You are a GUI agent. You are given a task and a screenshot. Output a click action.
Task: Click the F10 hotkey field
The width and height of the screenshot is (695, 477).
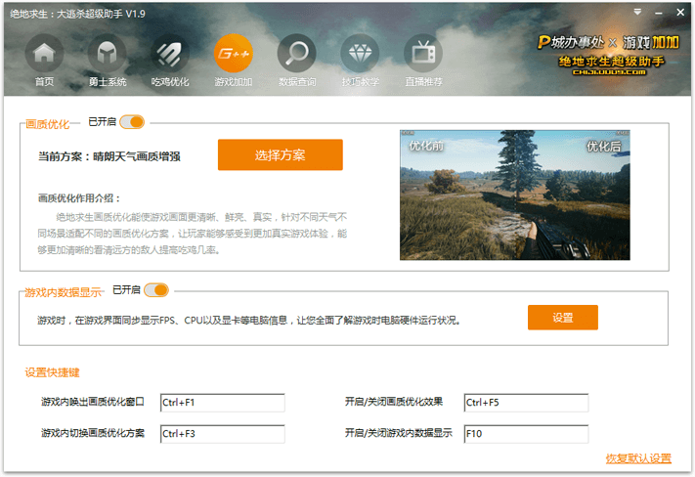pos(526,434)
